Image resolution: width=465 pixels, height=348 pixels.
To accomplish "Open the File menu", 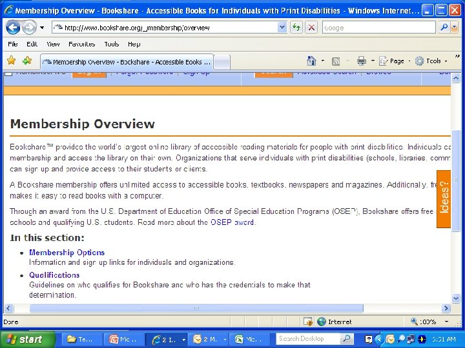I will click(x=13, y=44).
